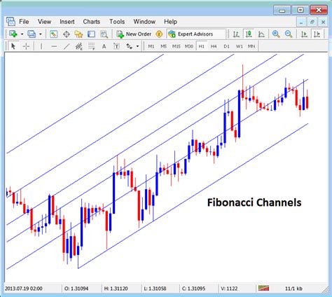
Task: Expand the Profiles dropdown arrow
Action: 41,34
